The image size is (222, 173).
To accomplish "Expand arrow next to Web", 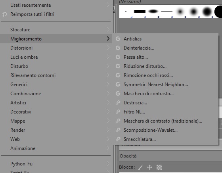I will click(x=108, y=139).
